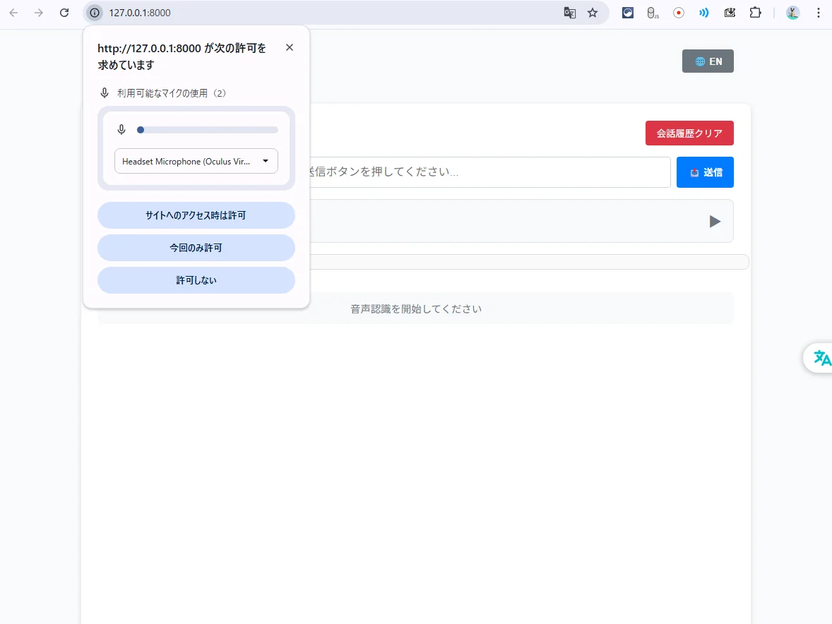This screenshot has height=624, width=832.
Task: Click the message text input field
Action: 487,172
